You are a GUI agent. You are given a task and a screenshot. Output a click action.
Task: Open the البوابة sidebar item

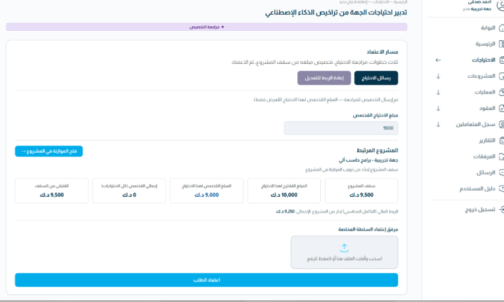click(x=488, y=28)
